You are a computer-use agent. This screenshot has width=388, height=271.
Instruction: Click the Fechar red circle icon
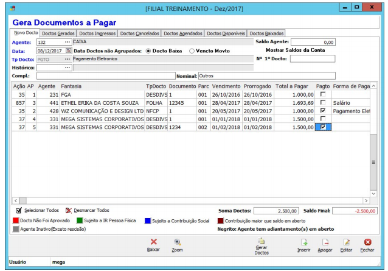tap(367, 242)
